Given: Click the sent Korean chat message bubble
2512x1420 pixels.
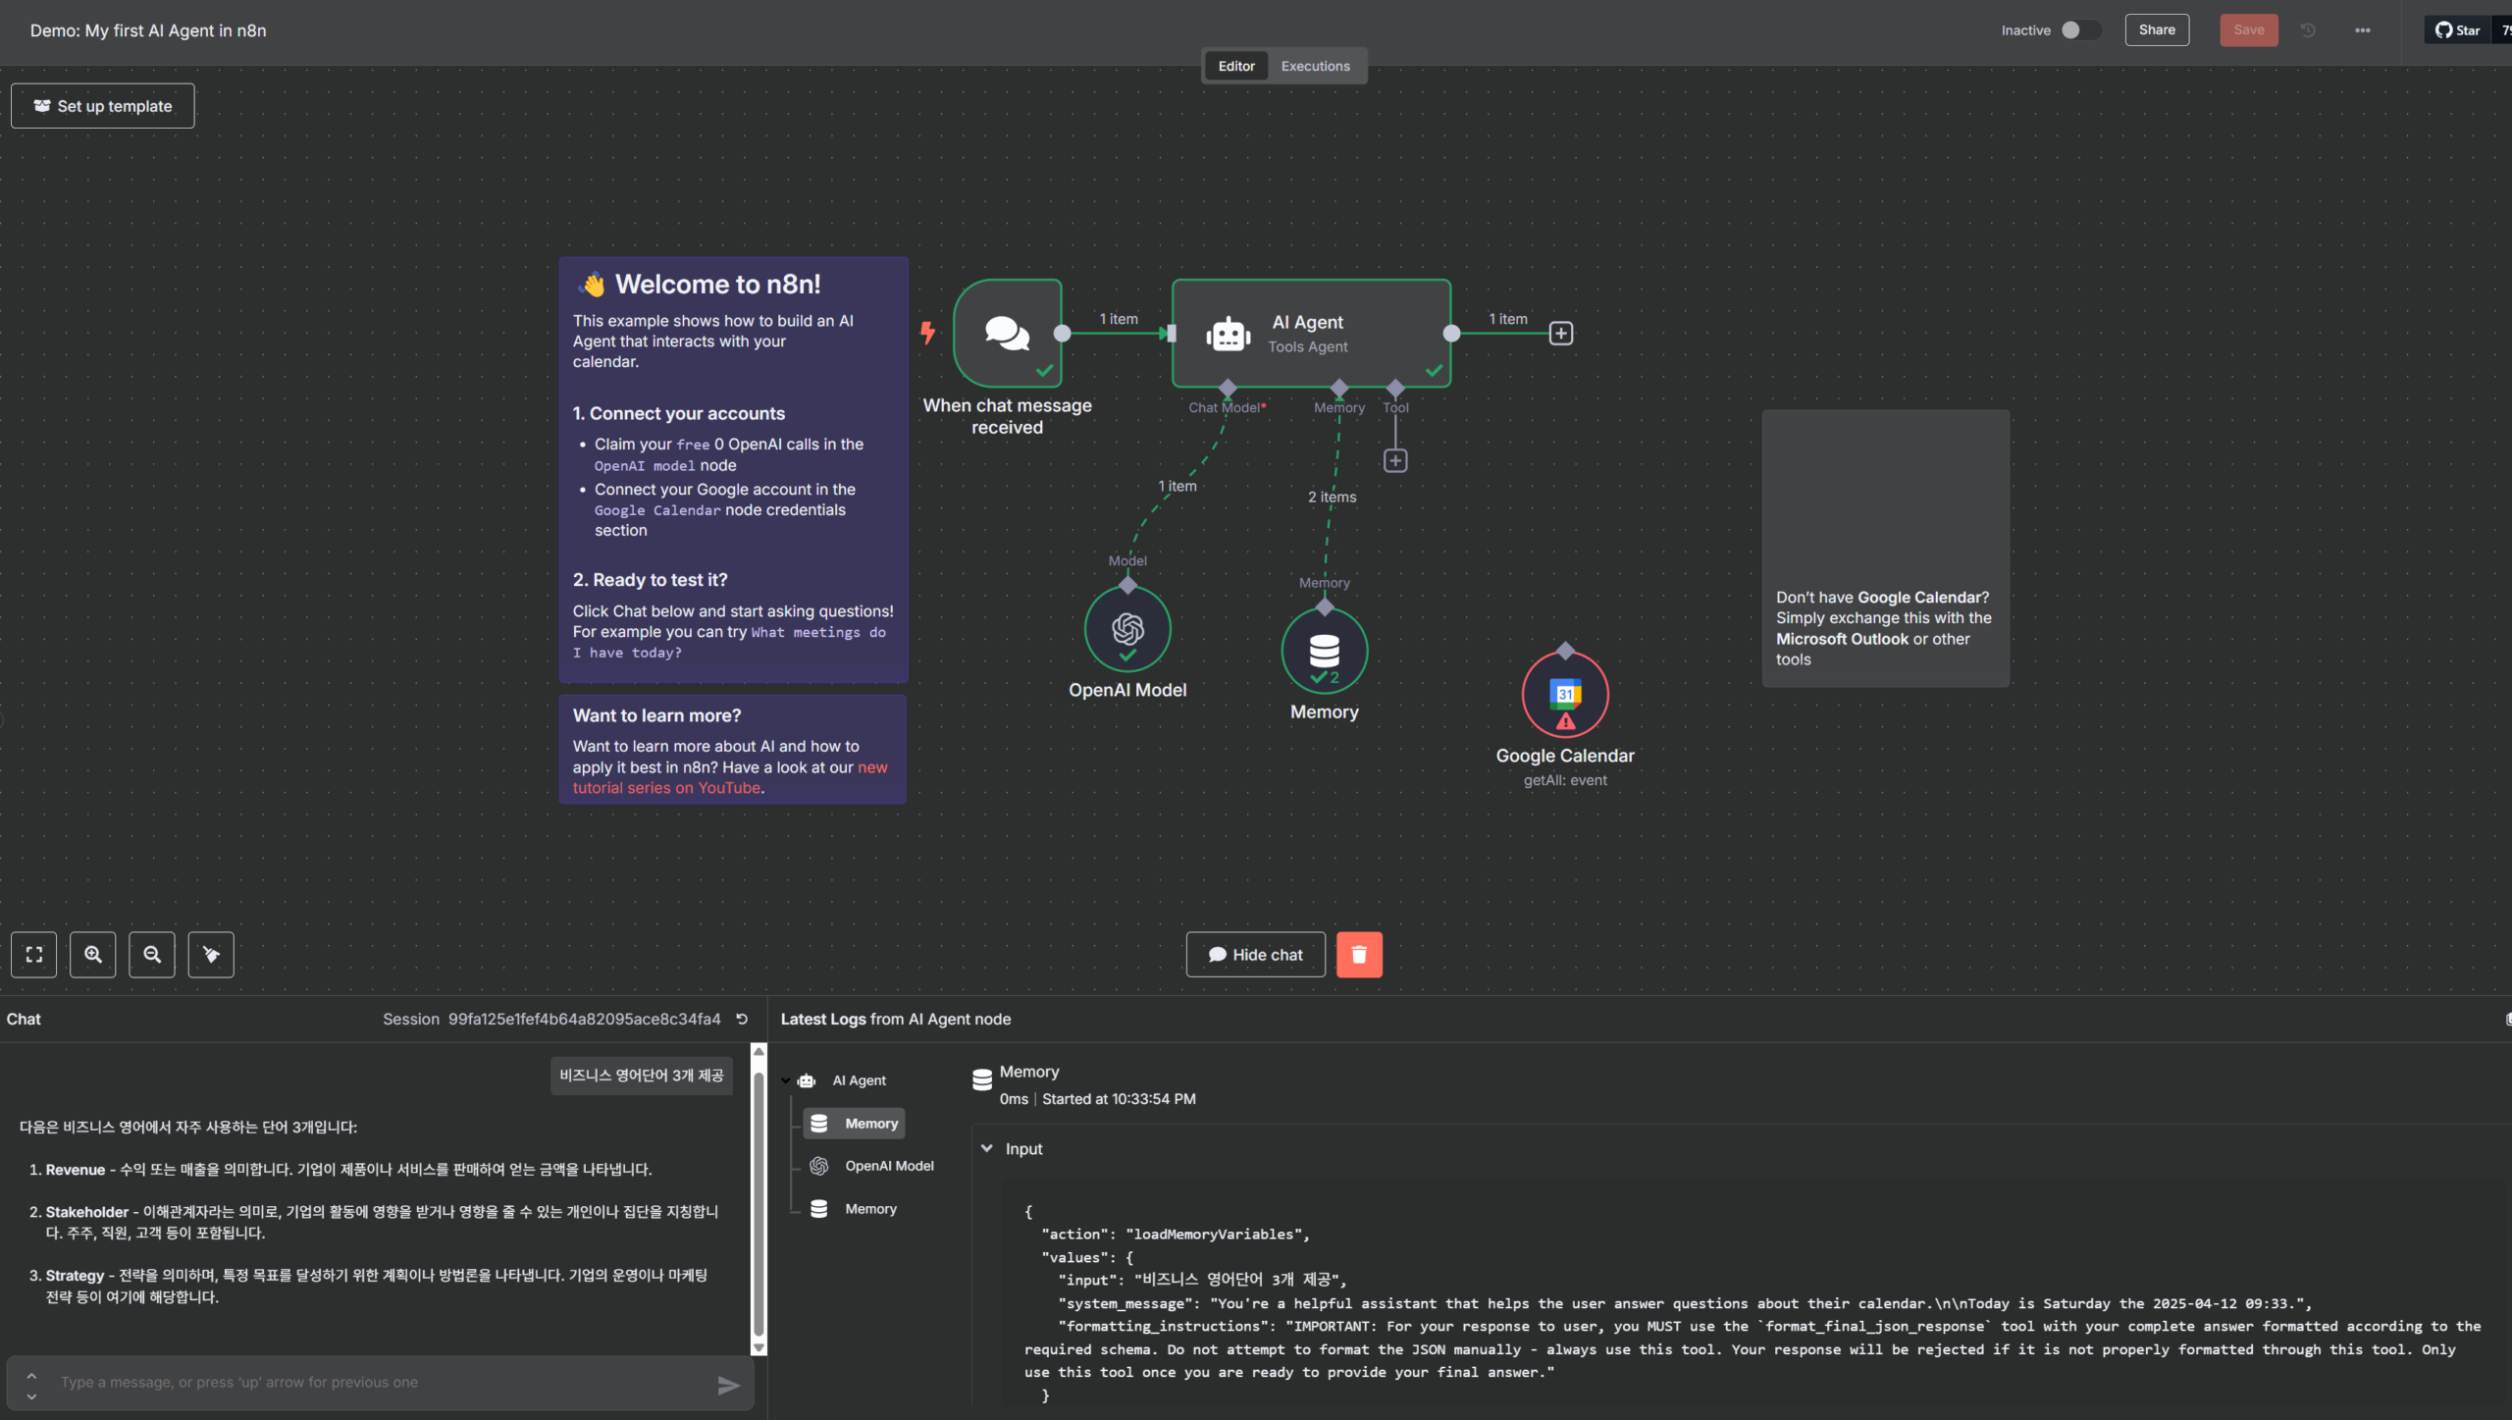Looking at the screenshot, I should [642, 1077].
